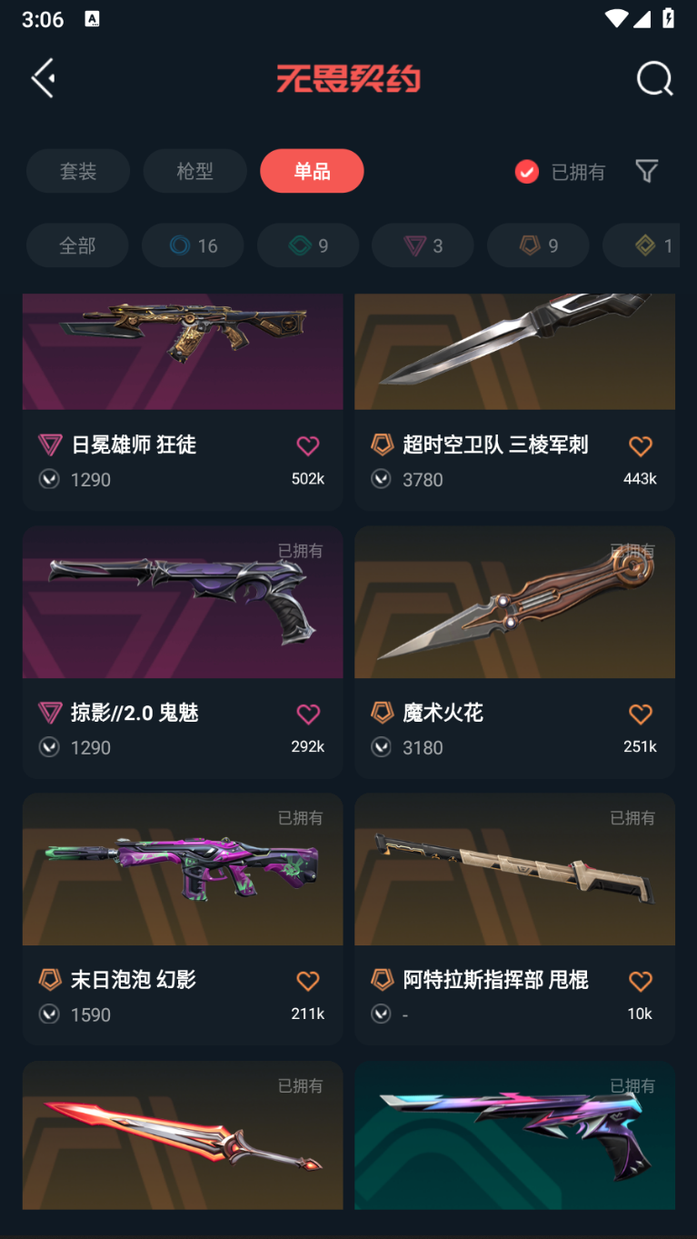Favorite 超时空卫队 三棱军刺 with the heart

(641, 445)
